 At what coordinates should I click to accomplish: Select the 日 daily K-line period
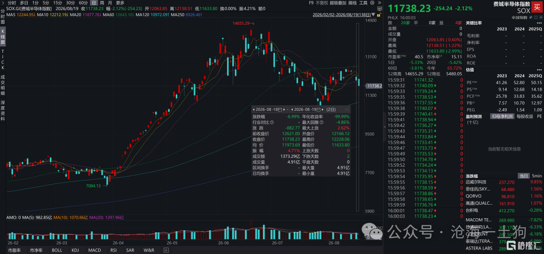94,3
